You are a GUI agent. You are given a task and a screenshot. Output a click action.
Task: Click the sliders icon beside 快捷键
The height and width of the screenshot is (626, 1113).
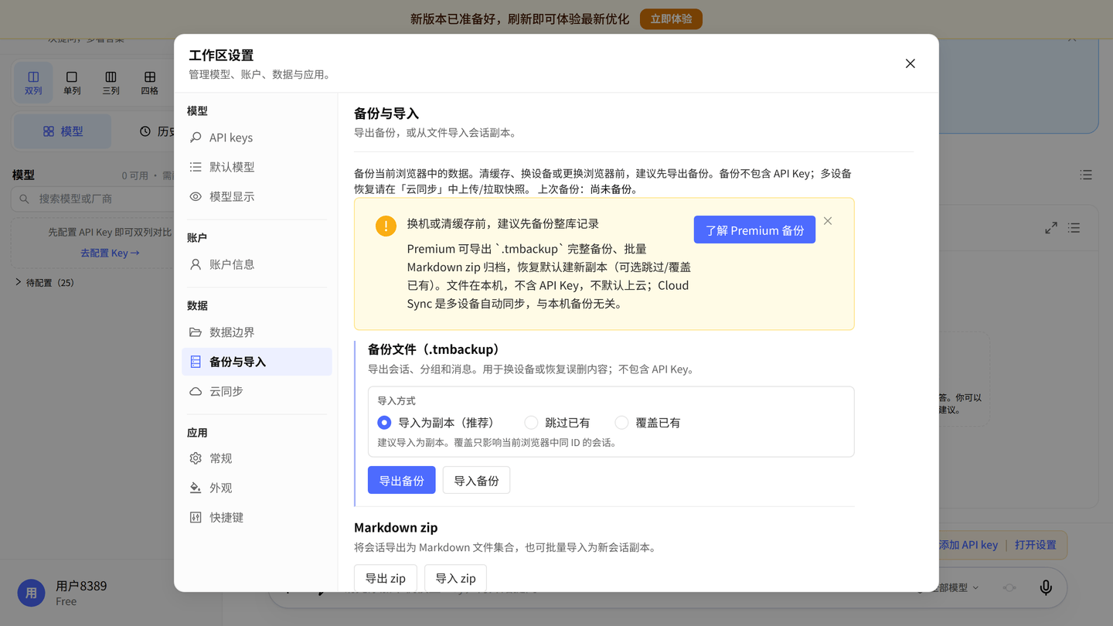(x=196, y=517)
